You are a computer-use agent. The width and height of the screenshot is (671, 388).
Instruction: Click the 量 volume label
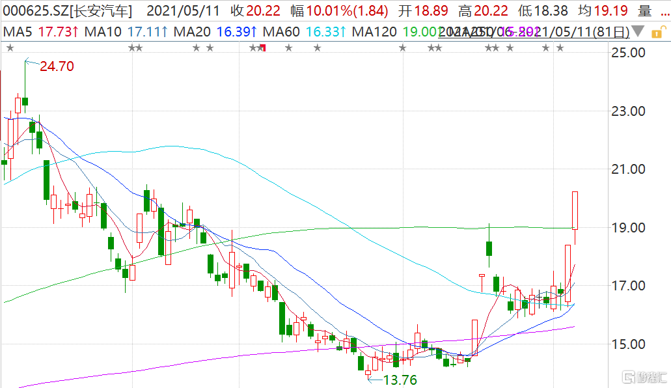(644, 10)
